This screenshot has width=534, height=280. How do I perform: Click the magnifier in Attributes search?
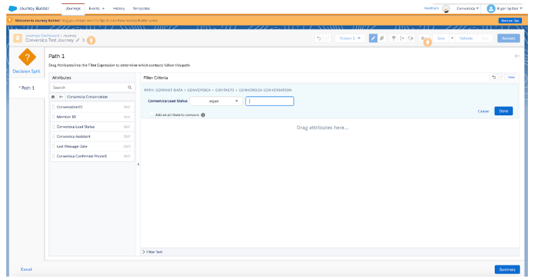[130, 88]
